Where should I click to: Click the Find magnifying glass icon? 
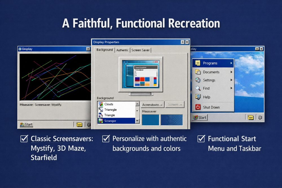[x=198, y=88]
